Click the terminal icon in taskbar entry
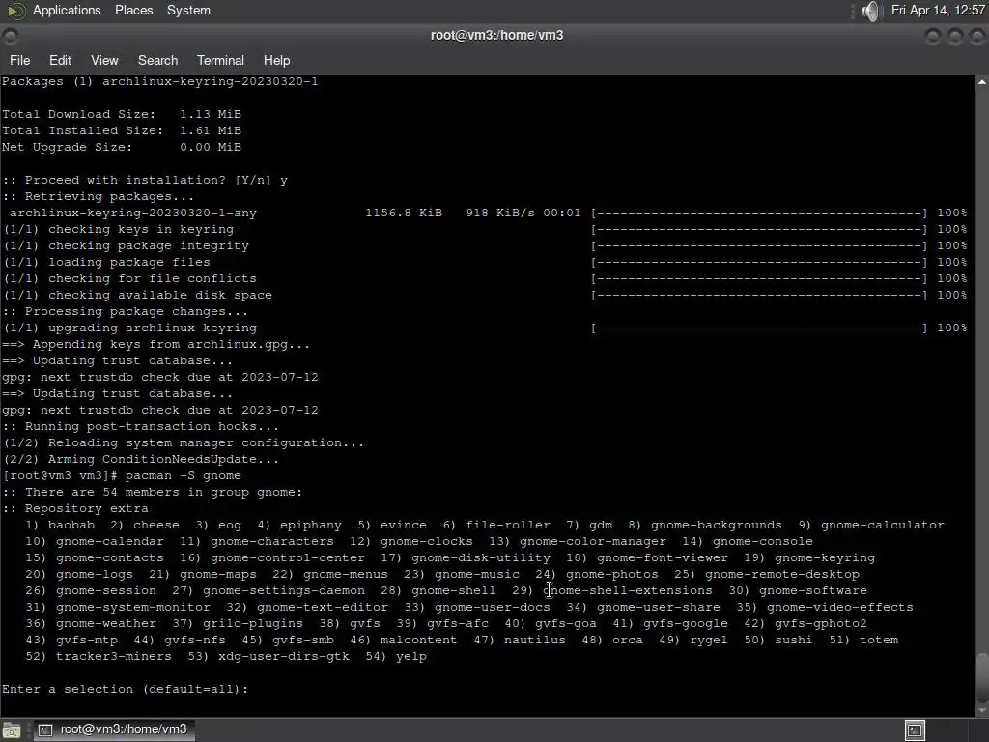989x742 pixels. pos(45,730)
